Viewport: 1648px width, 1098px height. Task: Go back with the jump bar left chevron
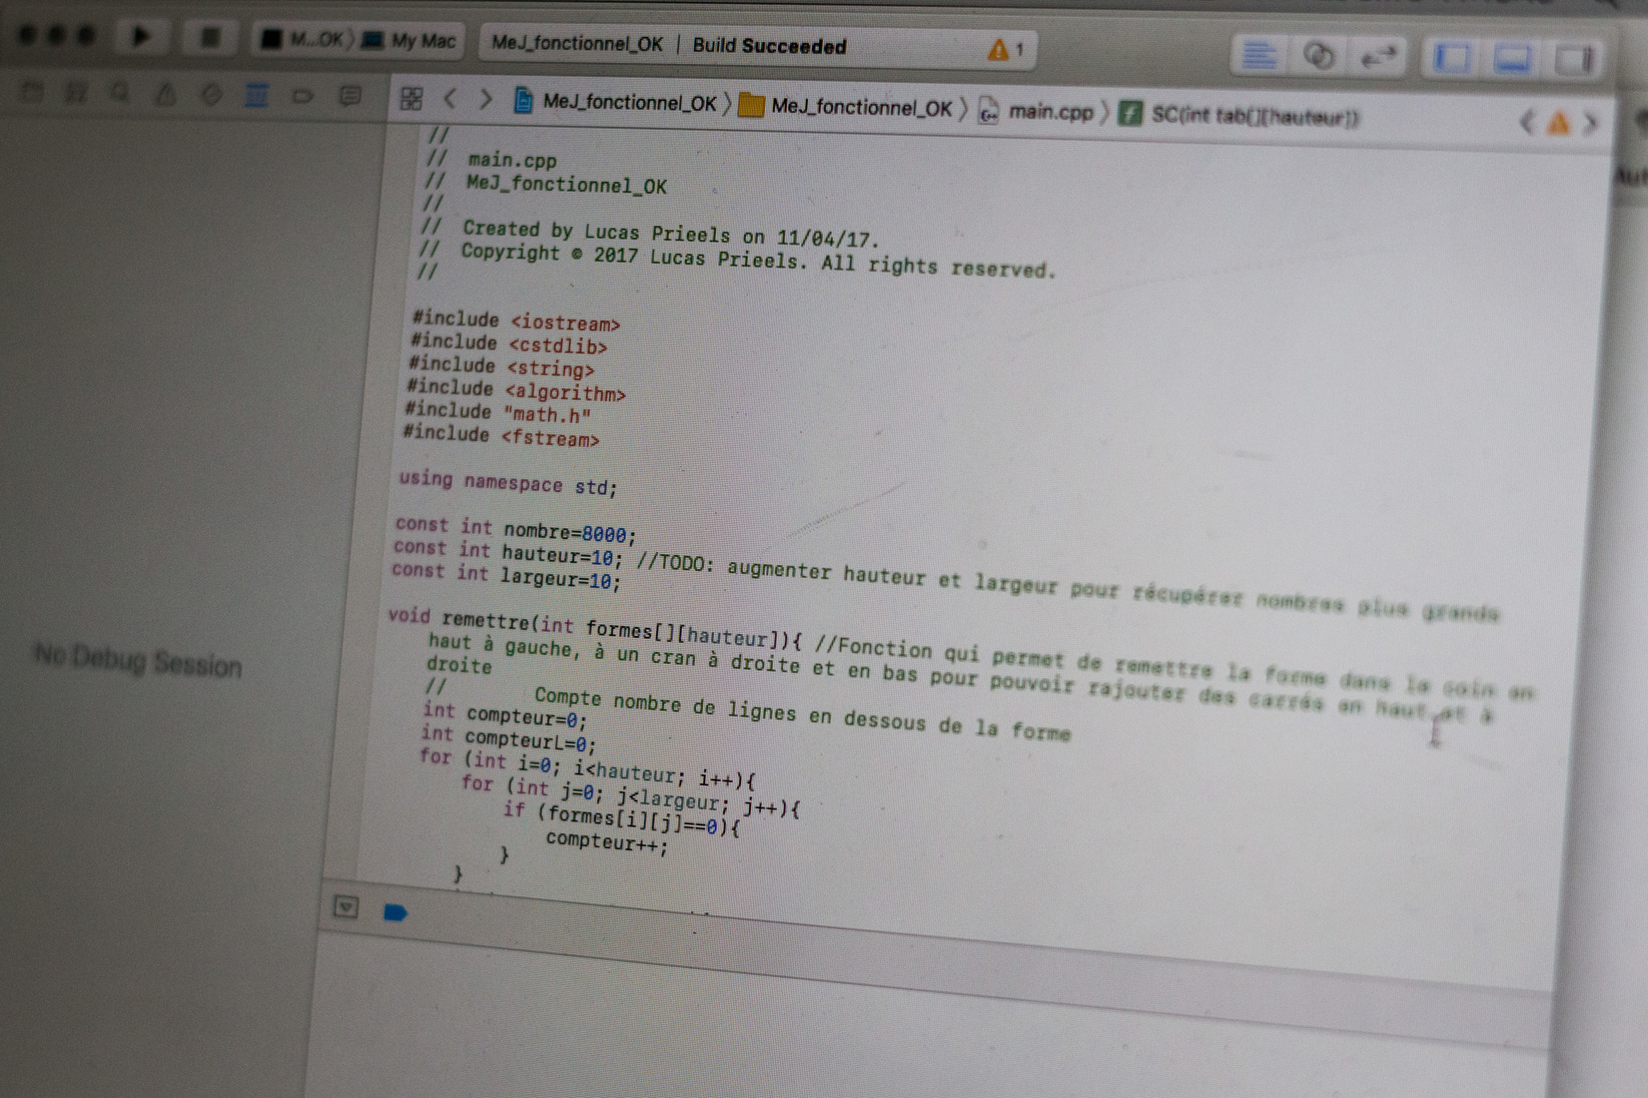(450, 99)
